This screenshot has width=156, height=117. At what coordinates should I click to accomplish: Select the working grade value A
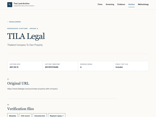pyautogui.click(x=81, y=67)
